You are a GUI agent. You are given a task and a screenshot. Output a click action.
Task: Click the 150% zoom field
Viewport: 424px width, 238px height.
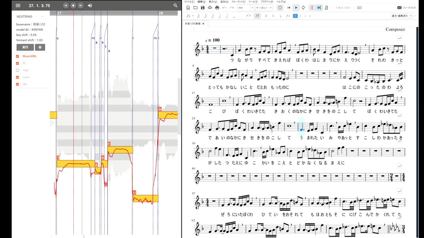(243, 8)
